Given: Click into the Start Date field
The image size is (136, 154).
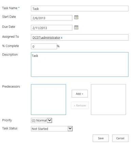Looking at the screenshot, I should [52, 18].
